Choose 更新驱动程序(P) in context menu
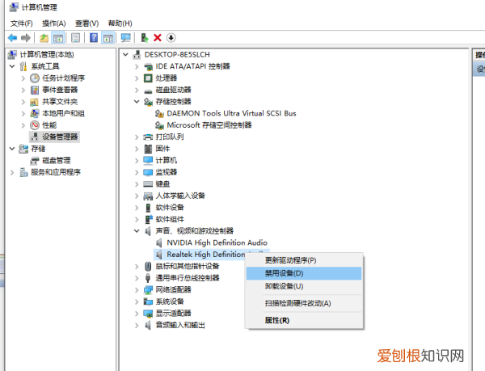Viewport: 485px width, 371px height. pyautogui.click(x=304, y=260)
